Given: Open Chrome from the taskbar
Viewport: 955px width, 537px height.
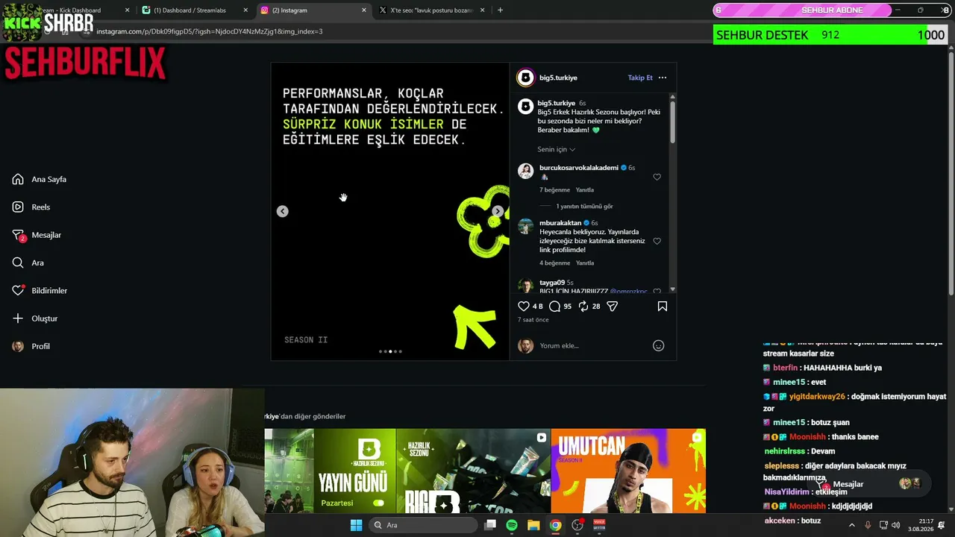Looking at the screenshot, I should click(555, 525).
